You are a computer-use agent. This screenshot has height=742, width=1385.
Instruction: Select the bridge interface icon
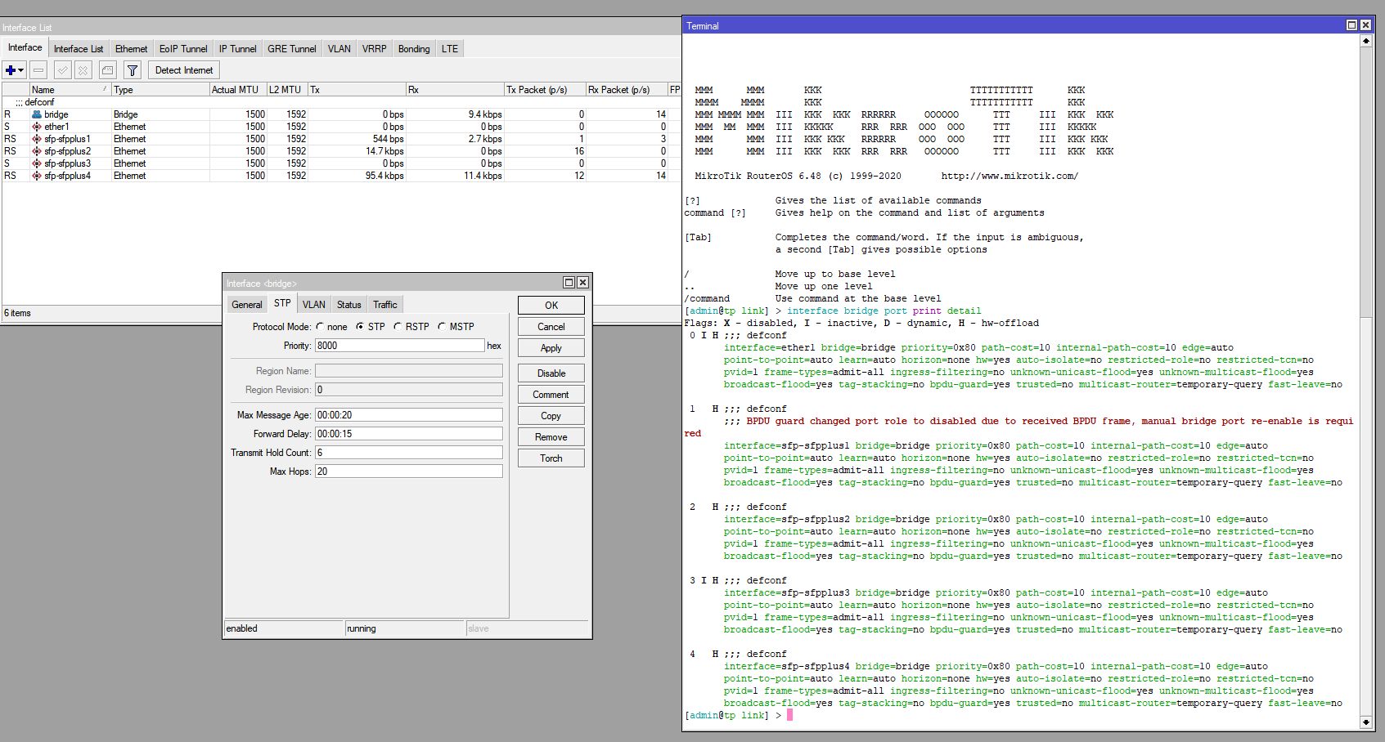(37, 114)
